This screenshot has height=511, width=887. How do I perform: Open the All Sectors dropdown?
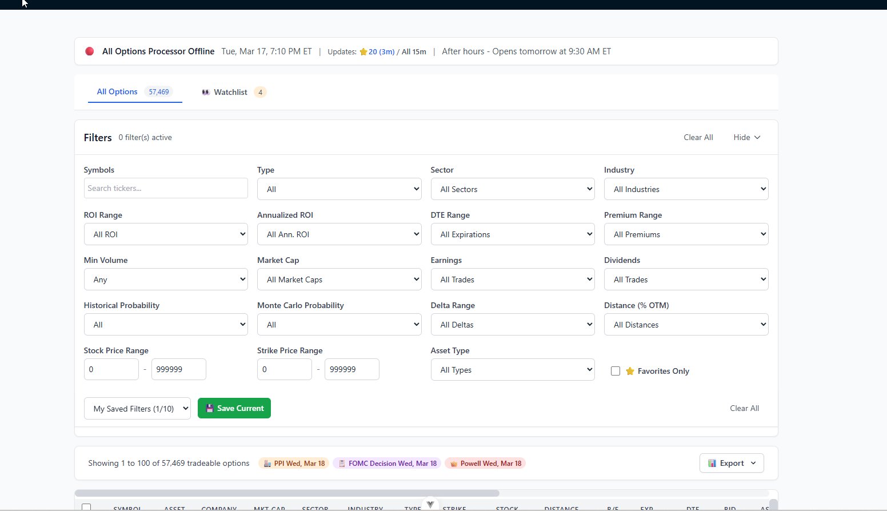[513, 189]
